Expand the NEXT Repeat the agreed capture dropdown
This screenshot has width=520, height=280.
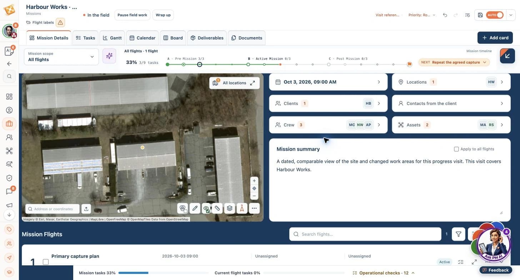(x=454, y=62)
